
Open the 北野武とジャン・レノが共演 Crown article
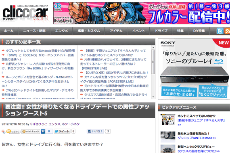38,68
